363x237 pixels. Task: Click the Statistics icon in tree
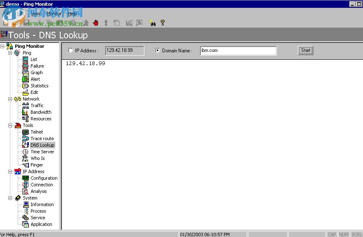tap(26, 86)
